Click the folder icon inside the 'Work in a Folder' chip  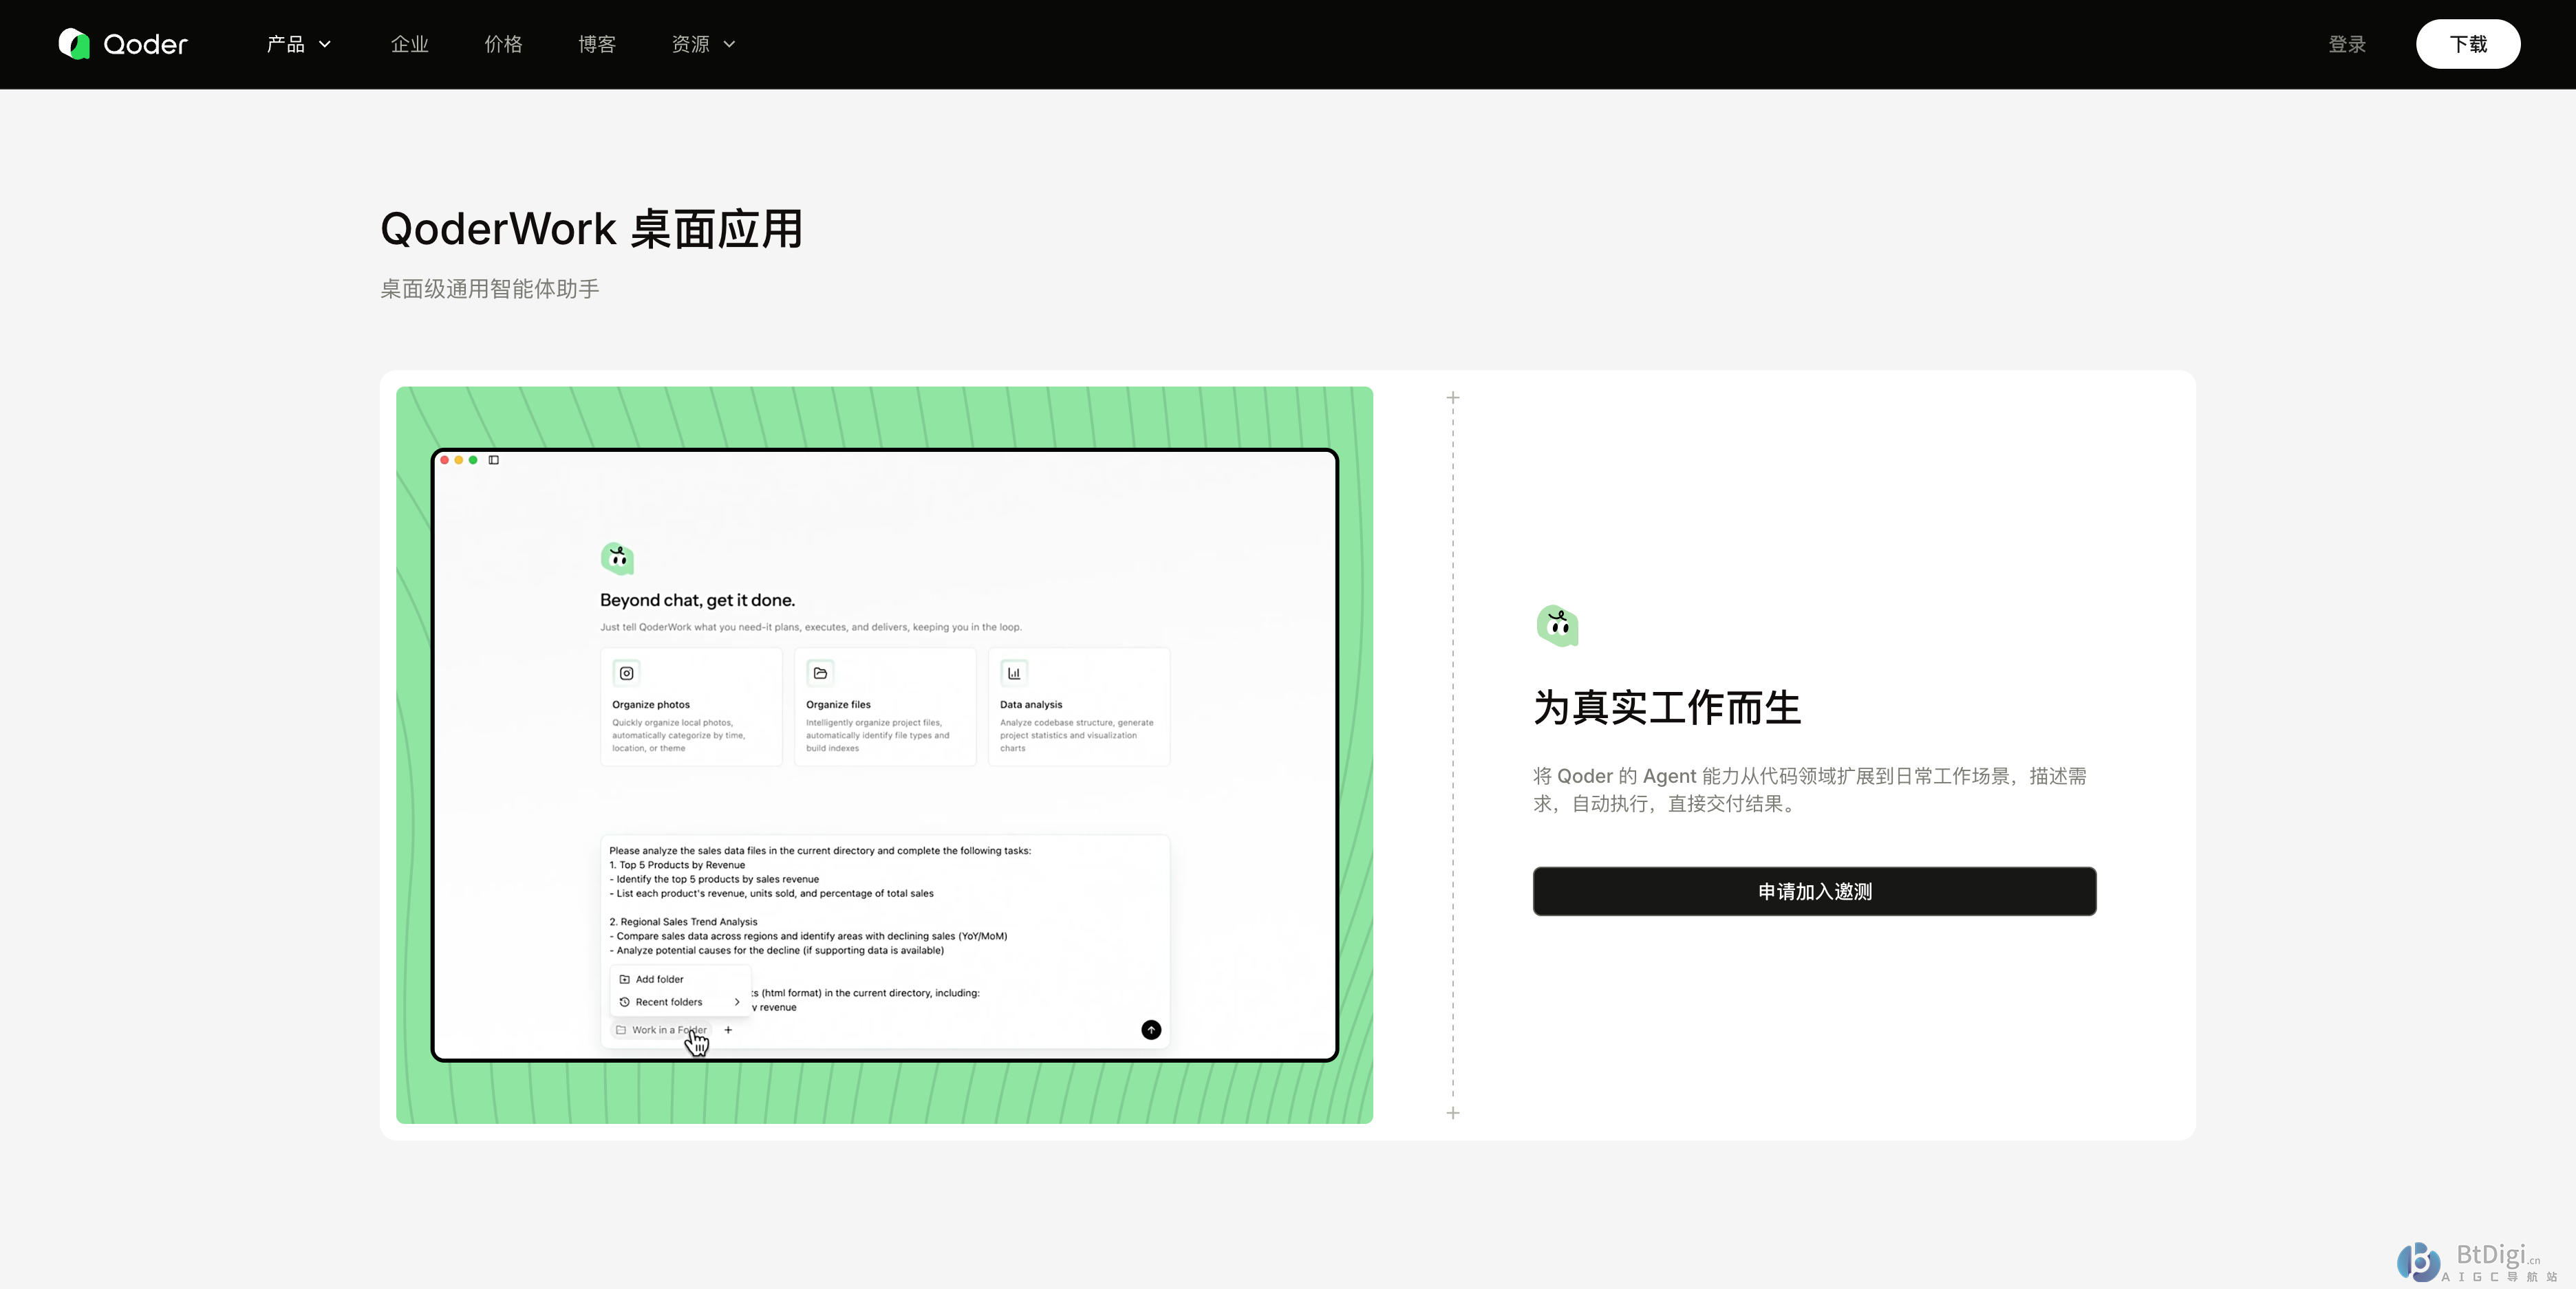(x=623, y=1030)
